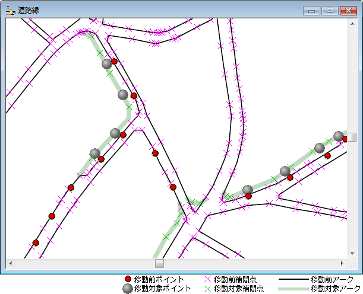Click the magenta cross legend icon for 移動前補間点

(207, 279)
